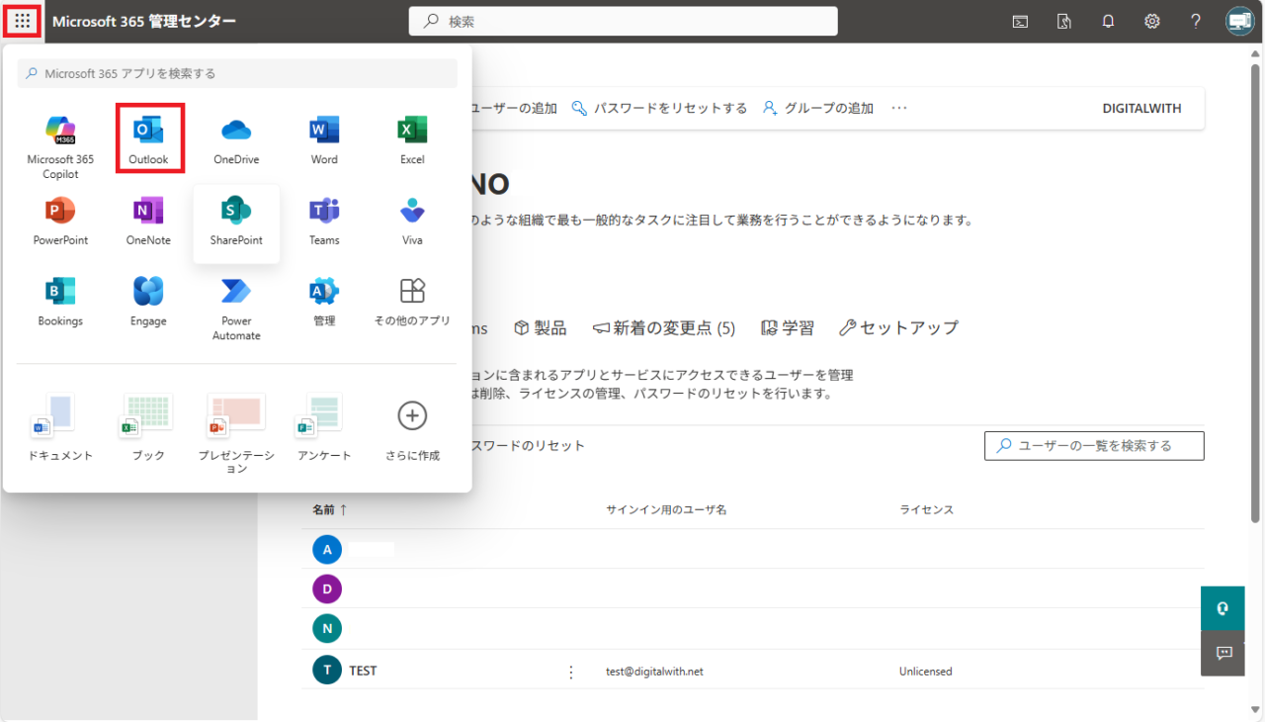1265x722 pixels.
Task: Click test@digitalwith.net in the table
Action: coord(654,672)
